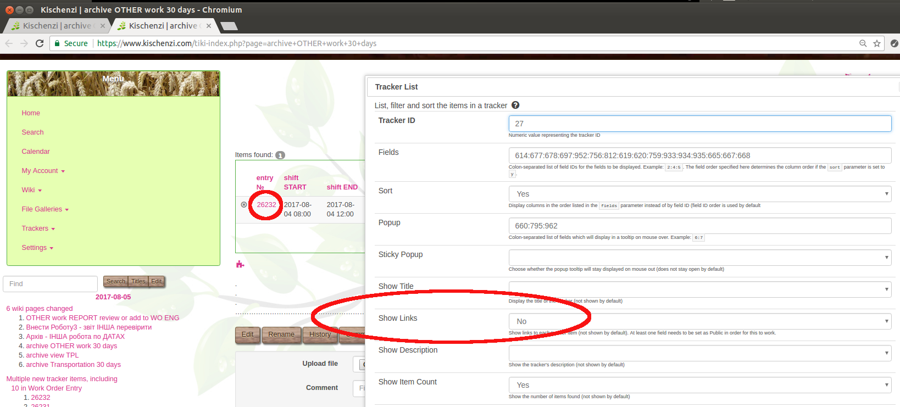Click the Tracker ID input field
This screenshot has height=407, width=900.
pos(700,124)
